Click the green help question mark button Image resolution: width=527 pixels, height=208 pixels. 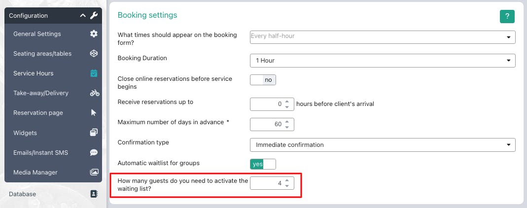(507, 16)
